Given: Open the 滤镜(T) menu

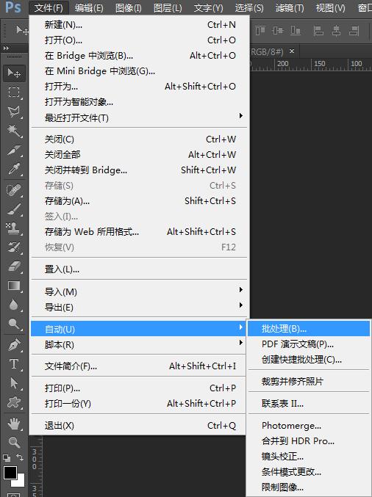Looking at the screenshot, I should (290, 7).
